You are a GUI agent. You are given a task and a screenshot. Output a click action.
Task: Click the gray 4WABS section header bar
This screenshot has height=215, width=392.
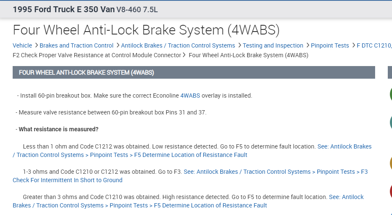coord(194,72)
